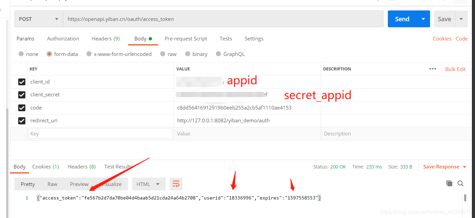475x218 pixels.
Task: Select the Visualize response view
Action: click(111, 184)
